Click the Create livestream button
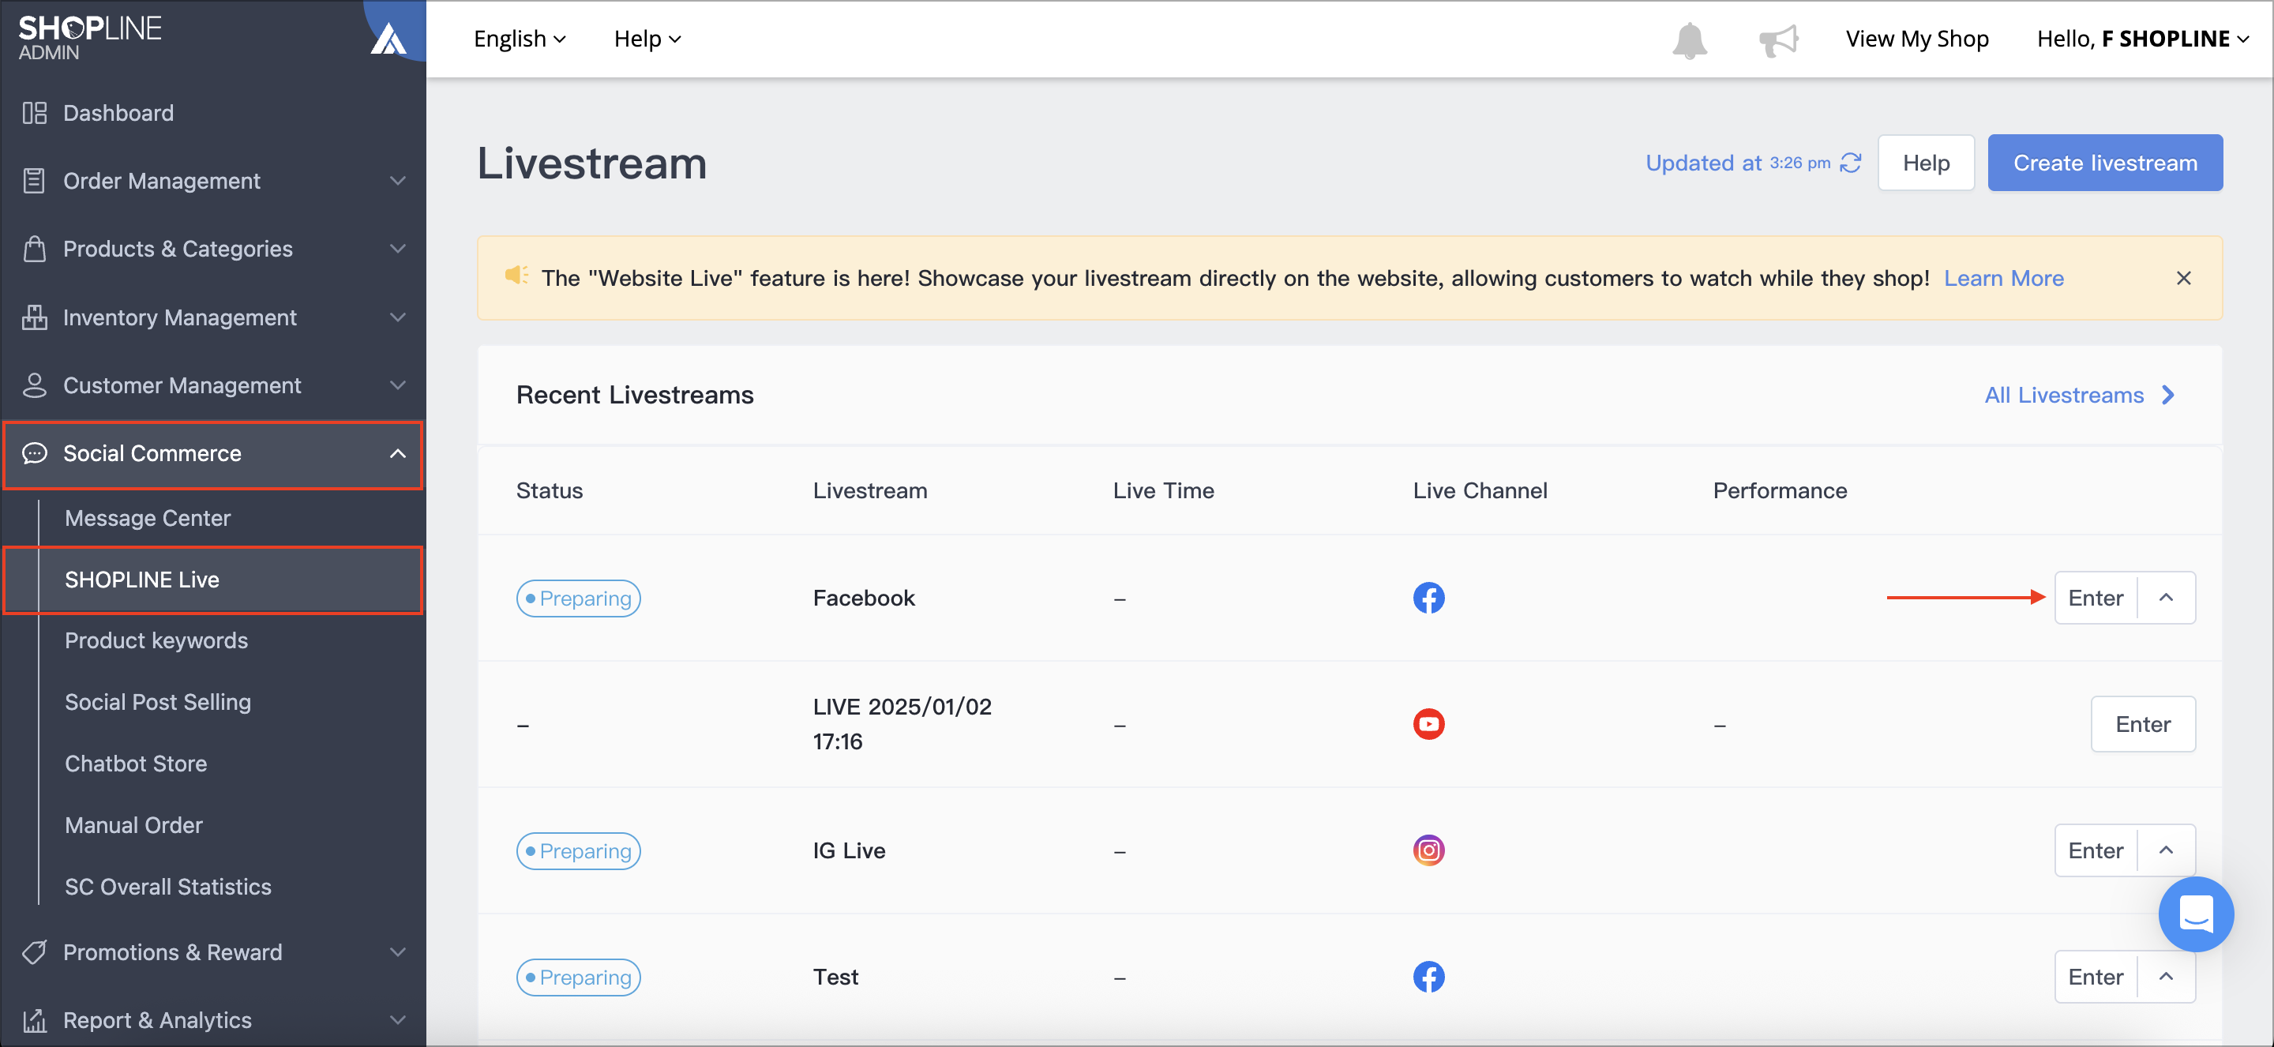This screenshot has height=1047, width=2274. (x=2104, y=163)
